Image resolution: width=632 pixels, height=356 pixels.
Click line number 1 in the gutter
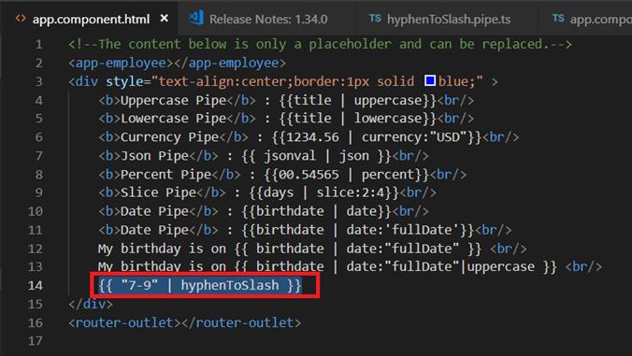tap(38, 44)
